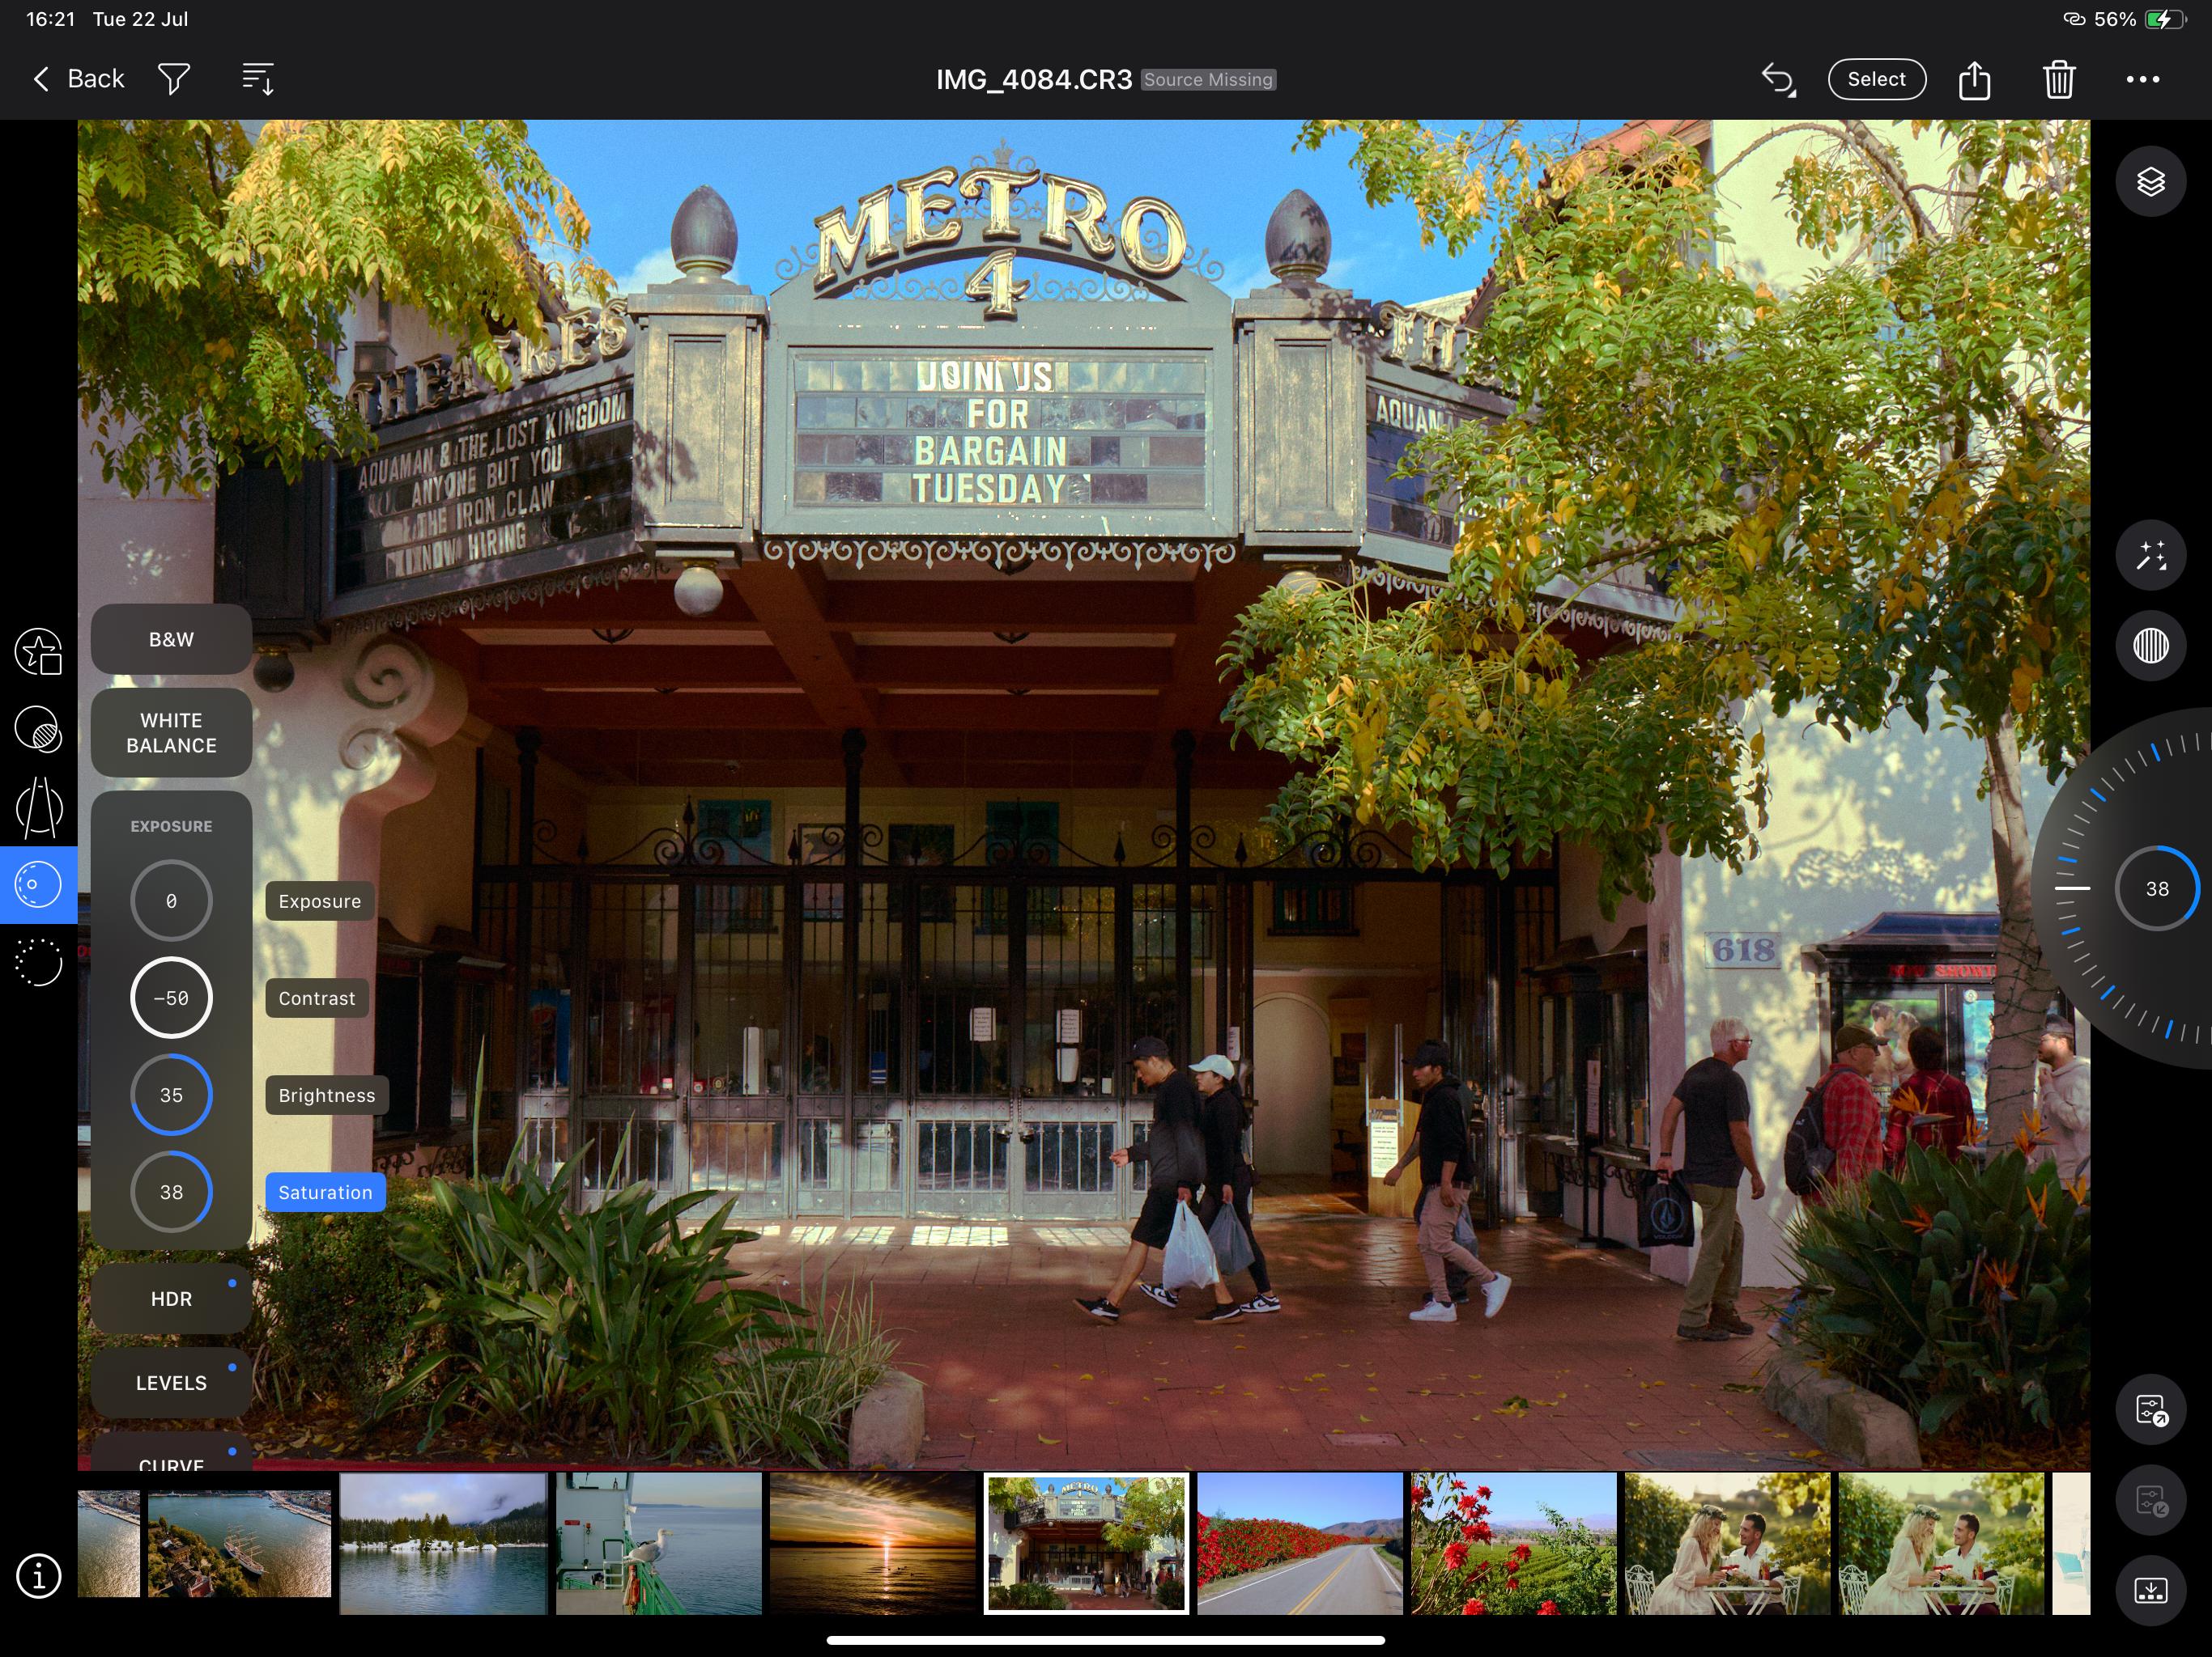
Task: Show photo info with the i icon
Action: click(x=38, y=1576)
